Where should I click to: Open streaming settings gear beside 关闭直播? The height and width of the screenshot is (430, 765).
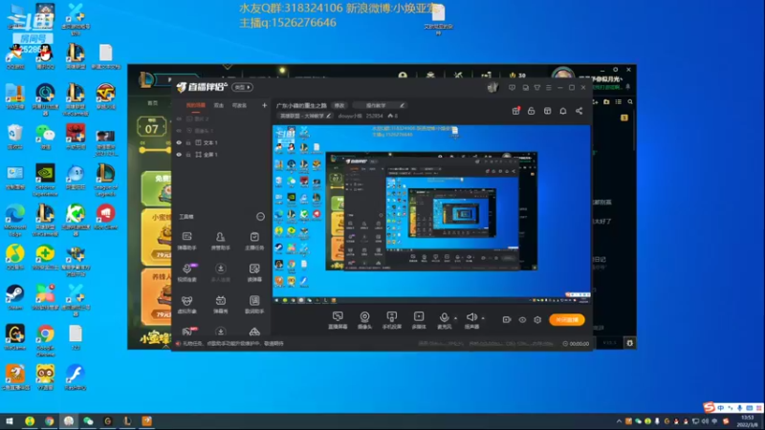pyautogui.click(x=537, y=320)
